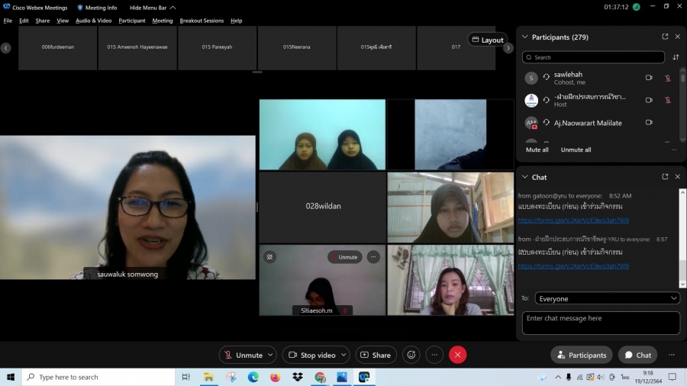687x386 pixels.
Task: Collapse the Chat panel chevron
Action: 524,177
